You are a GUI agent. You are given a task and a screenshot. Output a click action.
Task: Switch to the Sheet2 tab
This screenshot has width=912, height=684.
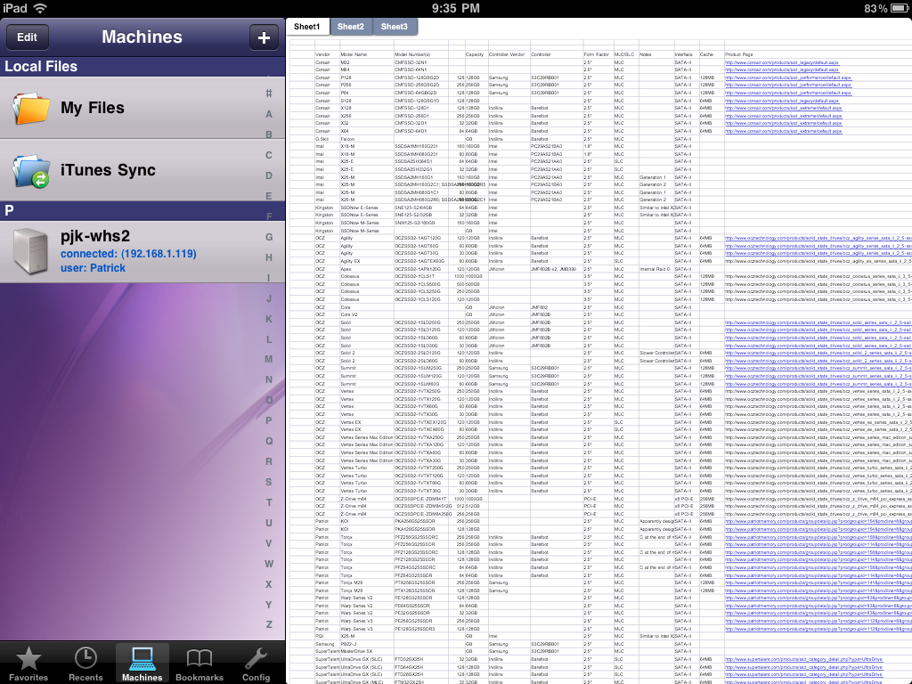350,27
